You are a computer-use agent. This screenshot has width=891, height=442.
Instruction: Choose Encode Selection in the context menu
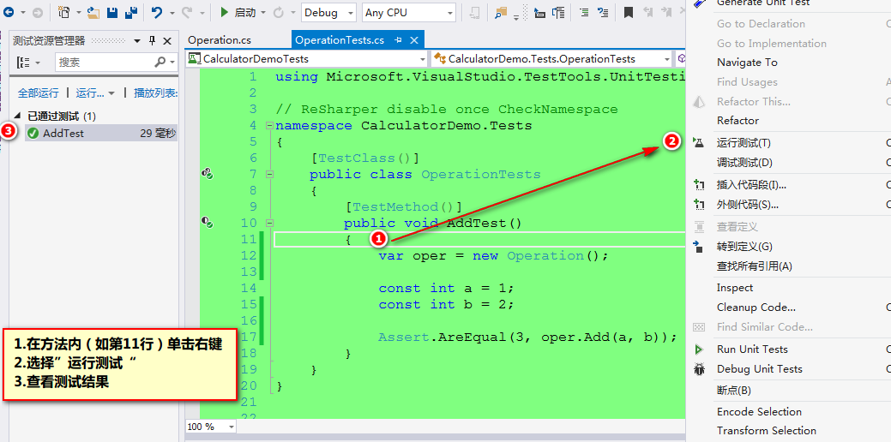point(759,411)
